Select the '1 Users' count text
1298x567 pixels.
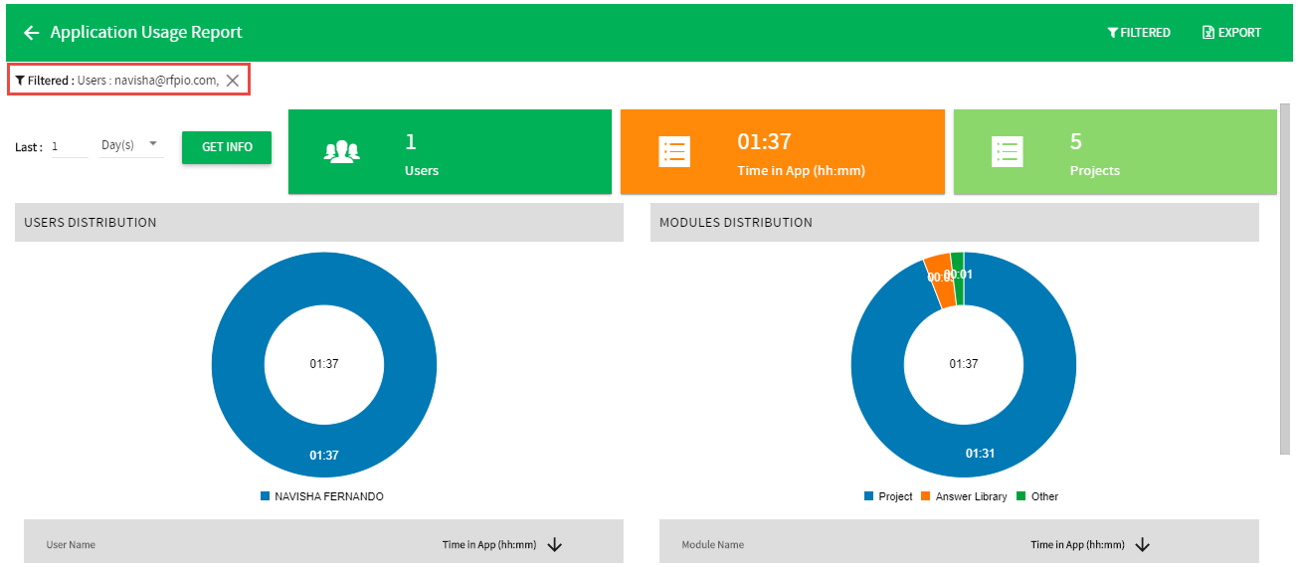(422, 155)
